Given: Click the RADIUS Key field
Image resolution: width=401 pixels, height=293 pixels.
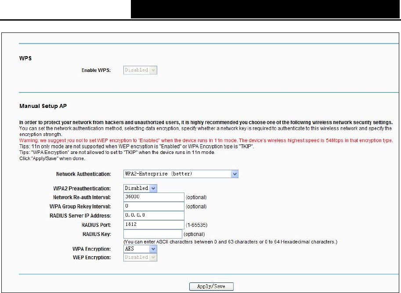Looking at the screenshot, I should [x=153, y=234].
